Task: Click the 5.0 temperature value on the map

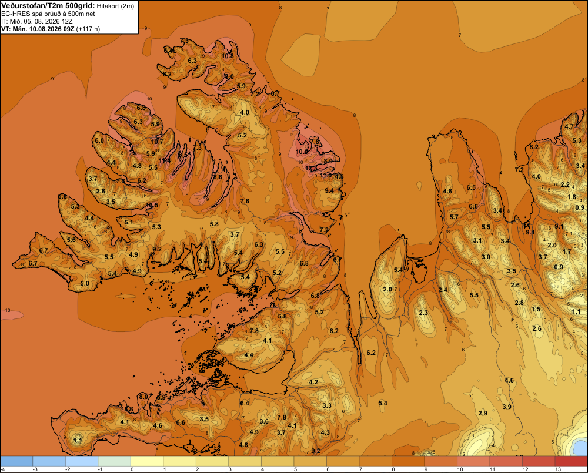Action: coord(85,283)
